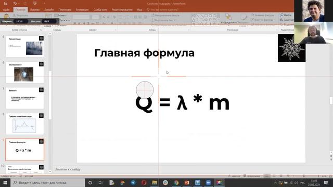333x187 pixels.
Task: Click the Главная формула slide title
Action: (x=144, y=53)
